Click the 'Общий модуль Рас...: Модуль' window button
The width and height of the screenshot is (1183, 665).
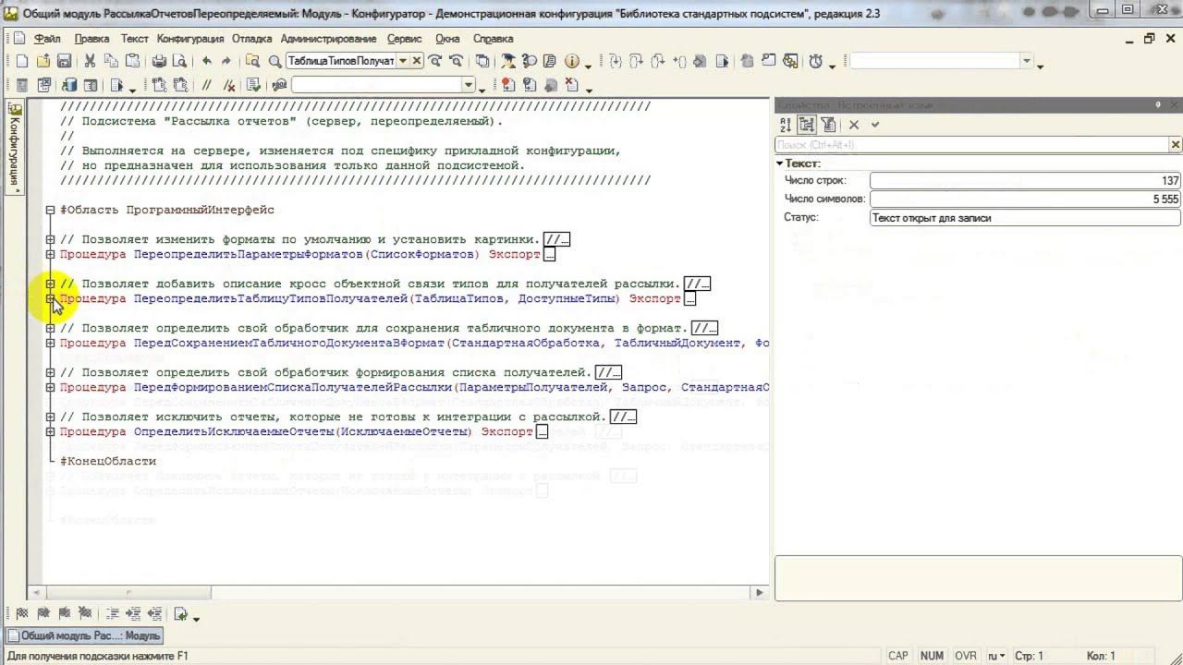[83, 635]
